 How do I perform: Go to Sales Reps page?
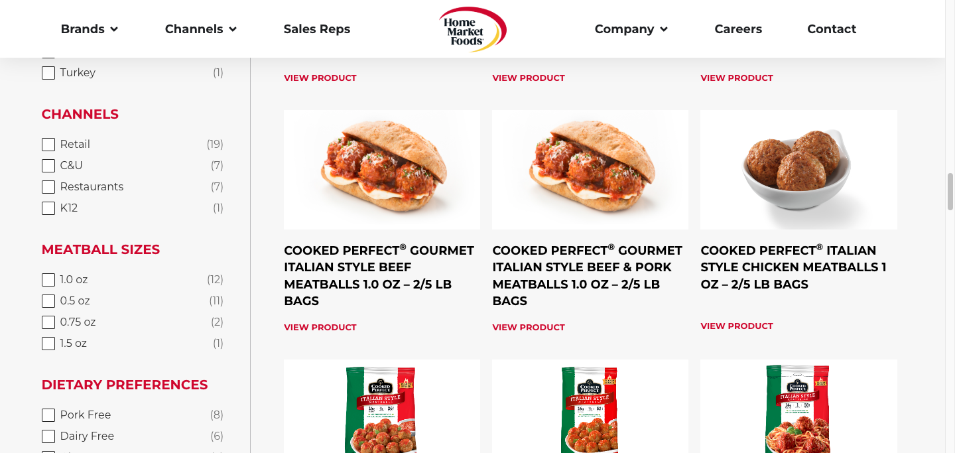click(317, 29)
